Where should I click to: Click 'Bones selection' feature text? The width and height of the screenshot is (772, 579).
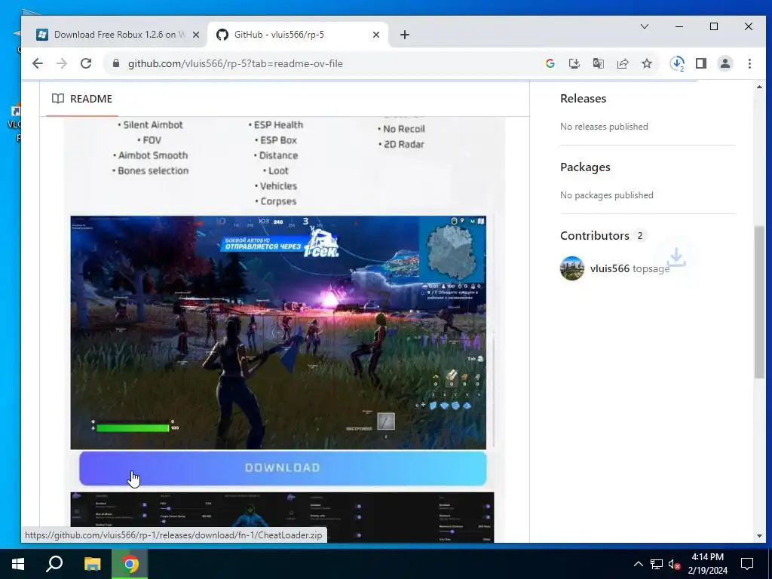point(152,170)
